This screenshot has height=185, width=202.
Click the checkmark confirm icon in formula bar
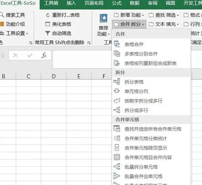pyautogui.click(x=30, y=55)
